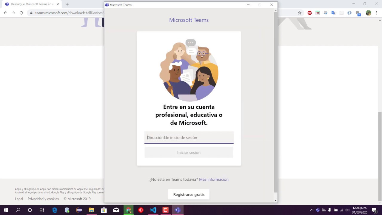Click the Iniciar sesión button
The image size is (382, 215).
point(189,153)
